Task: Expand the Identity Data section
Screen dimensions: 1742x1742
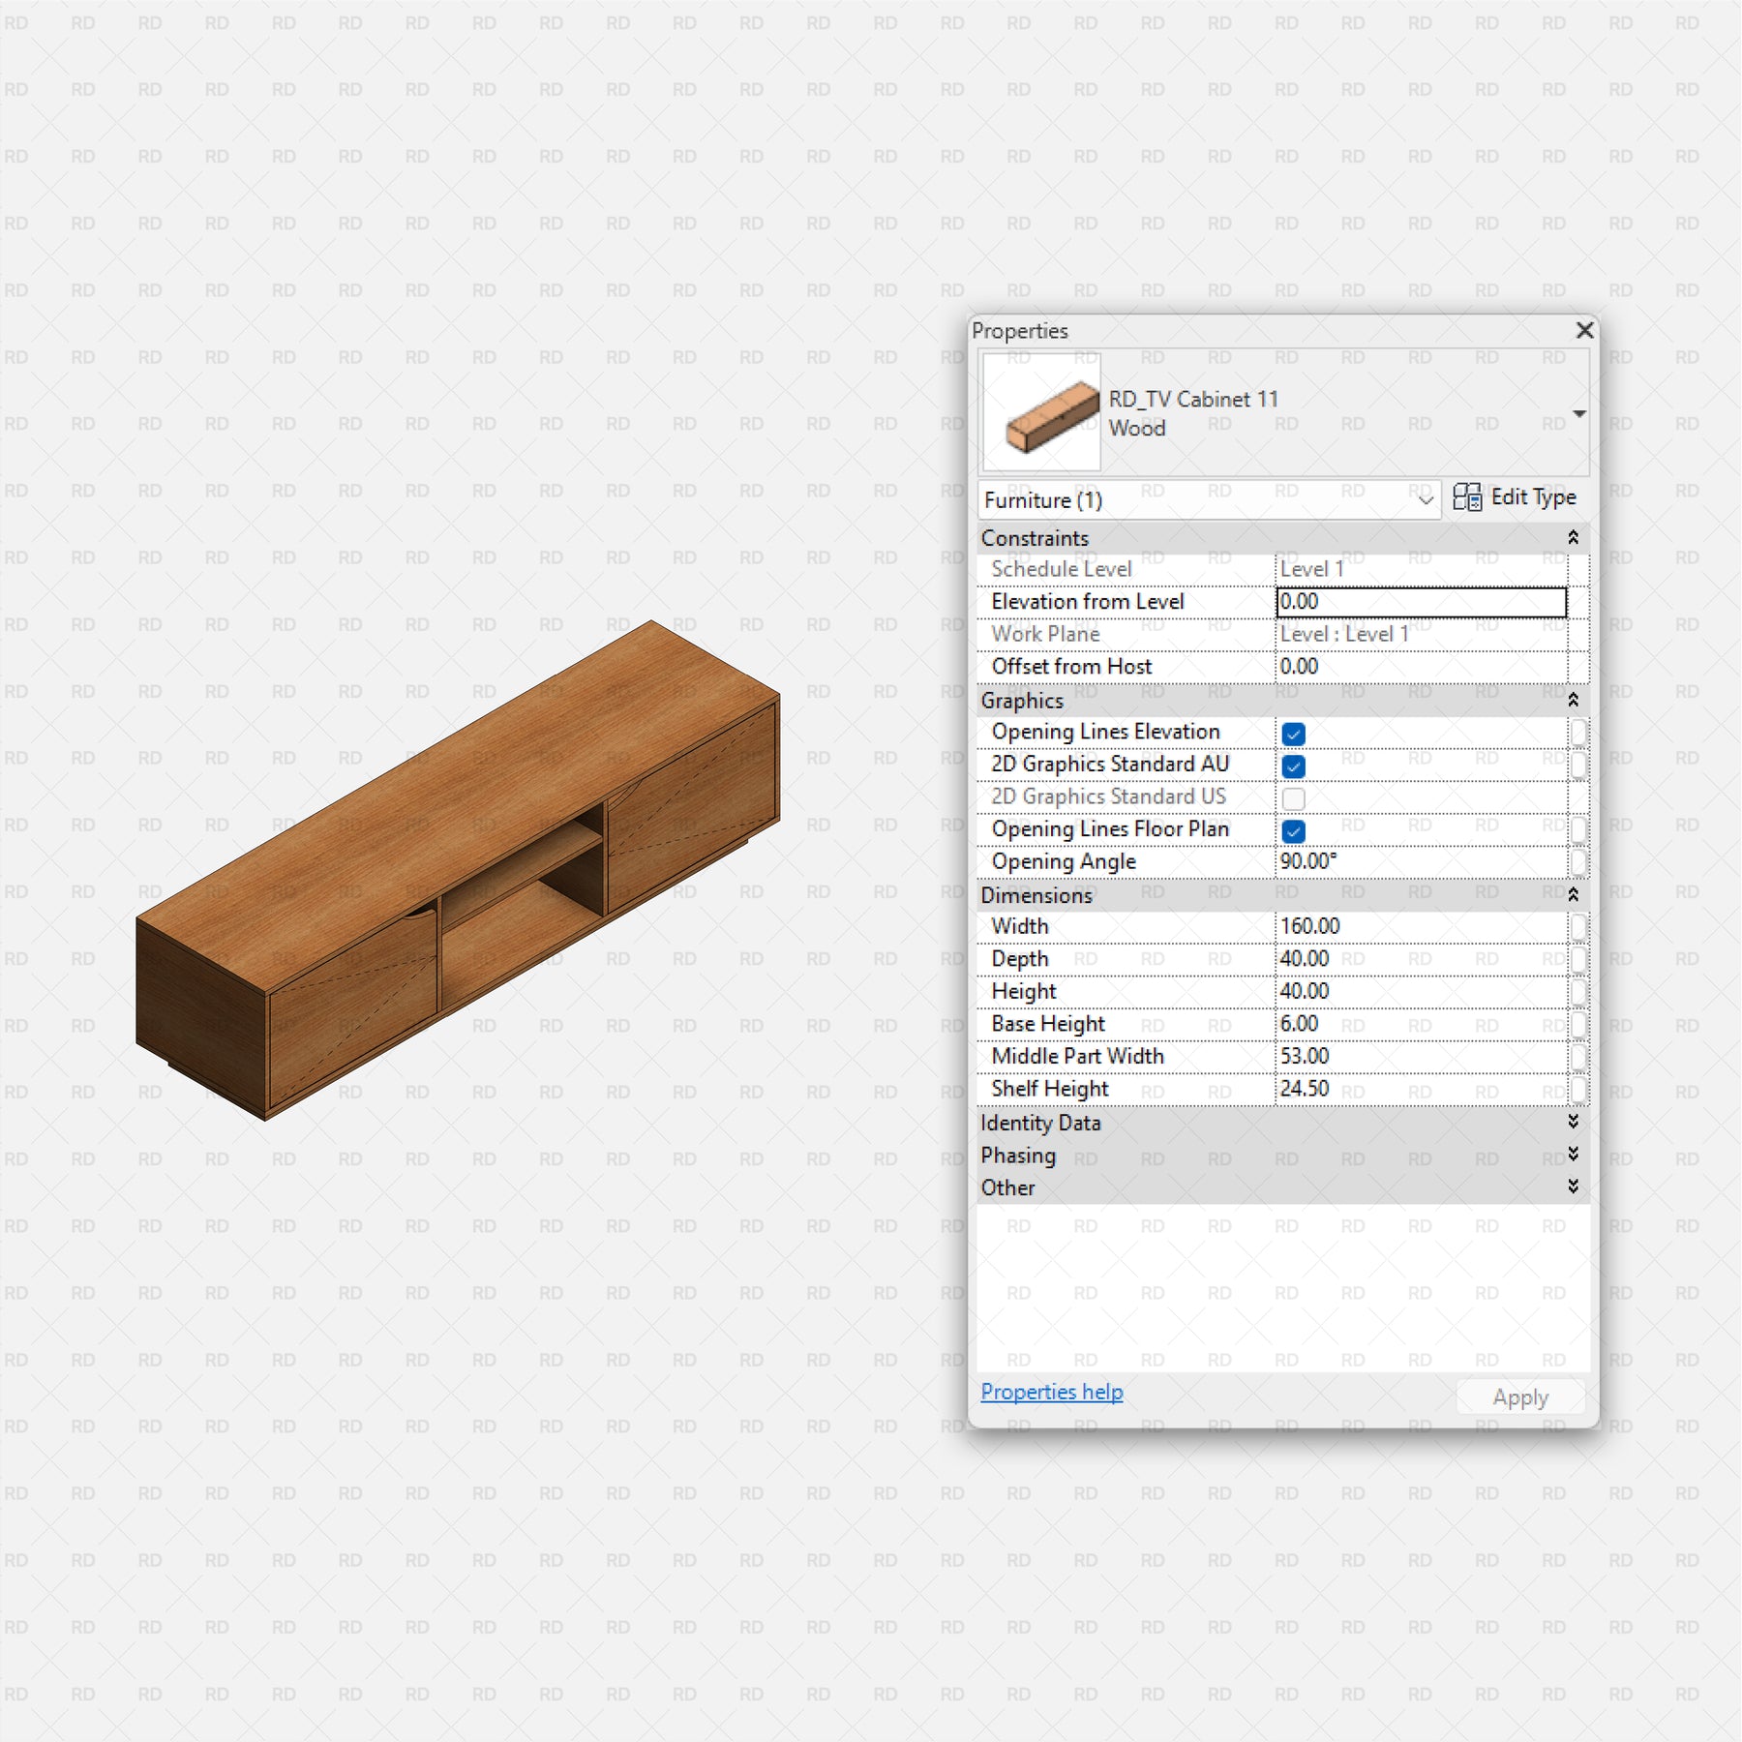Action: click(x=1573, y=1122)
